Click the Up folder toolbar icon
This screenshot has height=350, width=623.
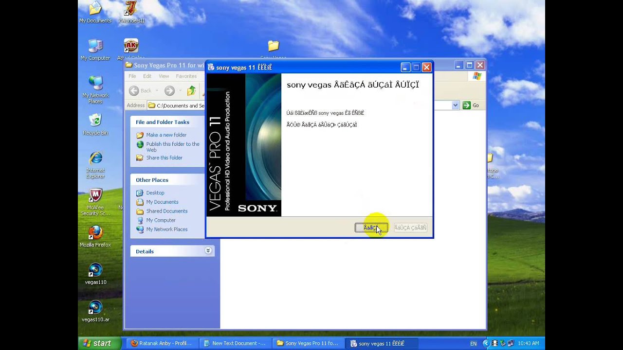point(191,90)
